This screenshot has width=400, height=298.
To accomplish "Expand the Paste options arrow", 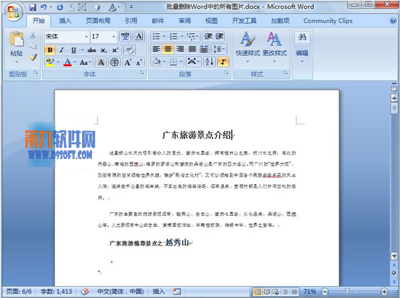I will click(17, 62).
